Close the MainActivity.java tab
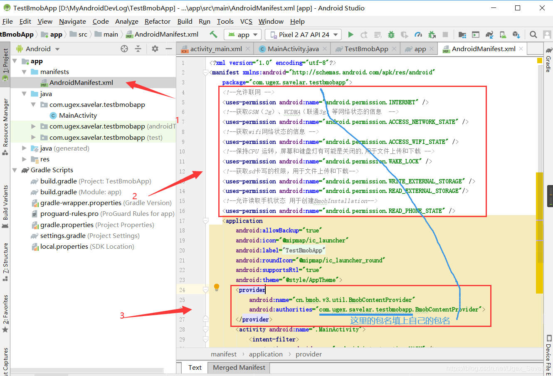This screenshot has width=553, height=376. coord(324,49)
